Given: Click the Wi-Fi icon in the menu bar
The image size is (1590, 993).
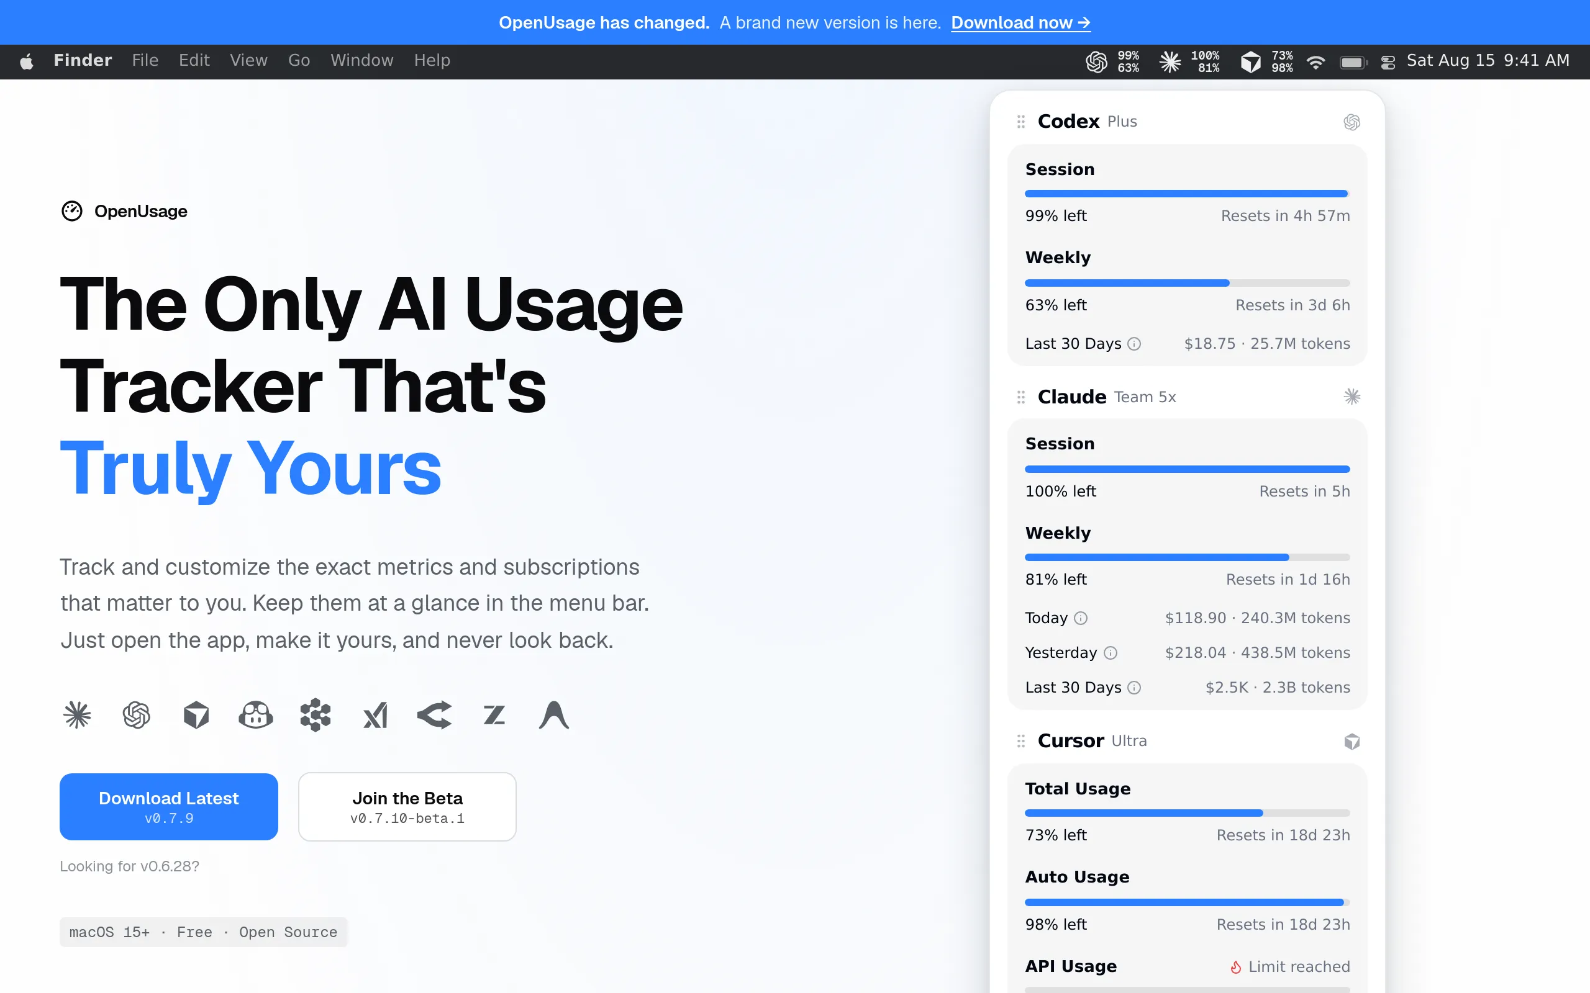Looking at the screenshot, I should click(x=1315, y=61).
